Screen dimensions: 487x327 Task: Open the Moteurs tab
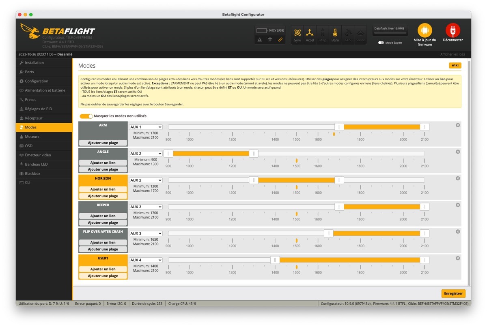click(x=44, y=137)
